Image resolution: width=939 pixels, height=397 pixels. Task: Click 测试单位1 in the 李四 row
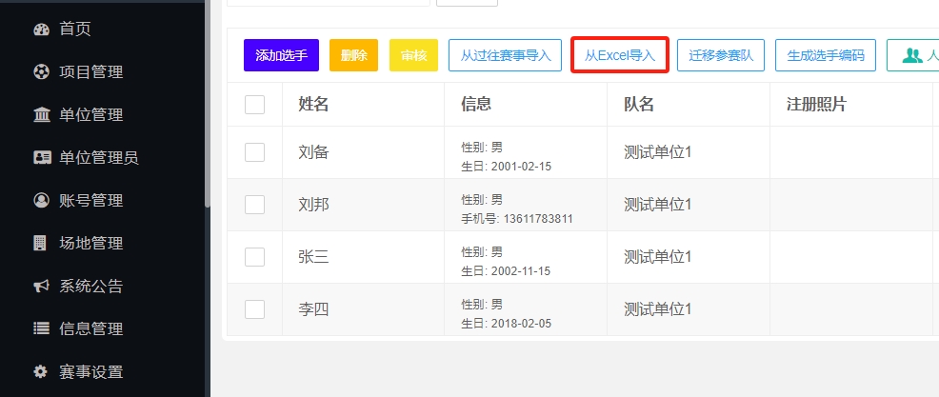pyautogui.click(x=658, y=310)
